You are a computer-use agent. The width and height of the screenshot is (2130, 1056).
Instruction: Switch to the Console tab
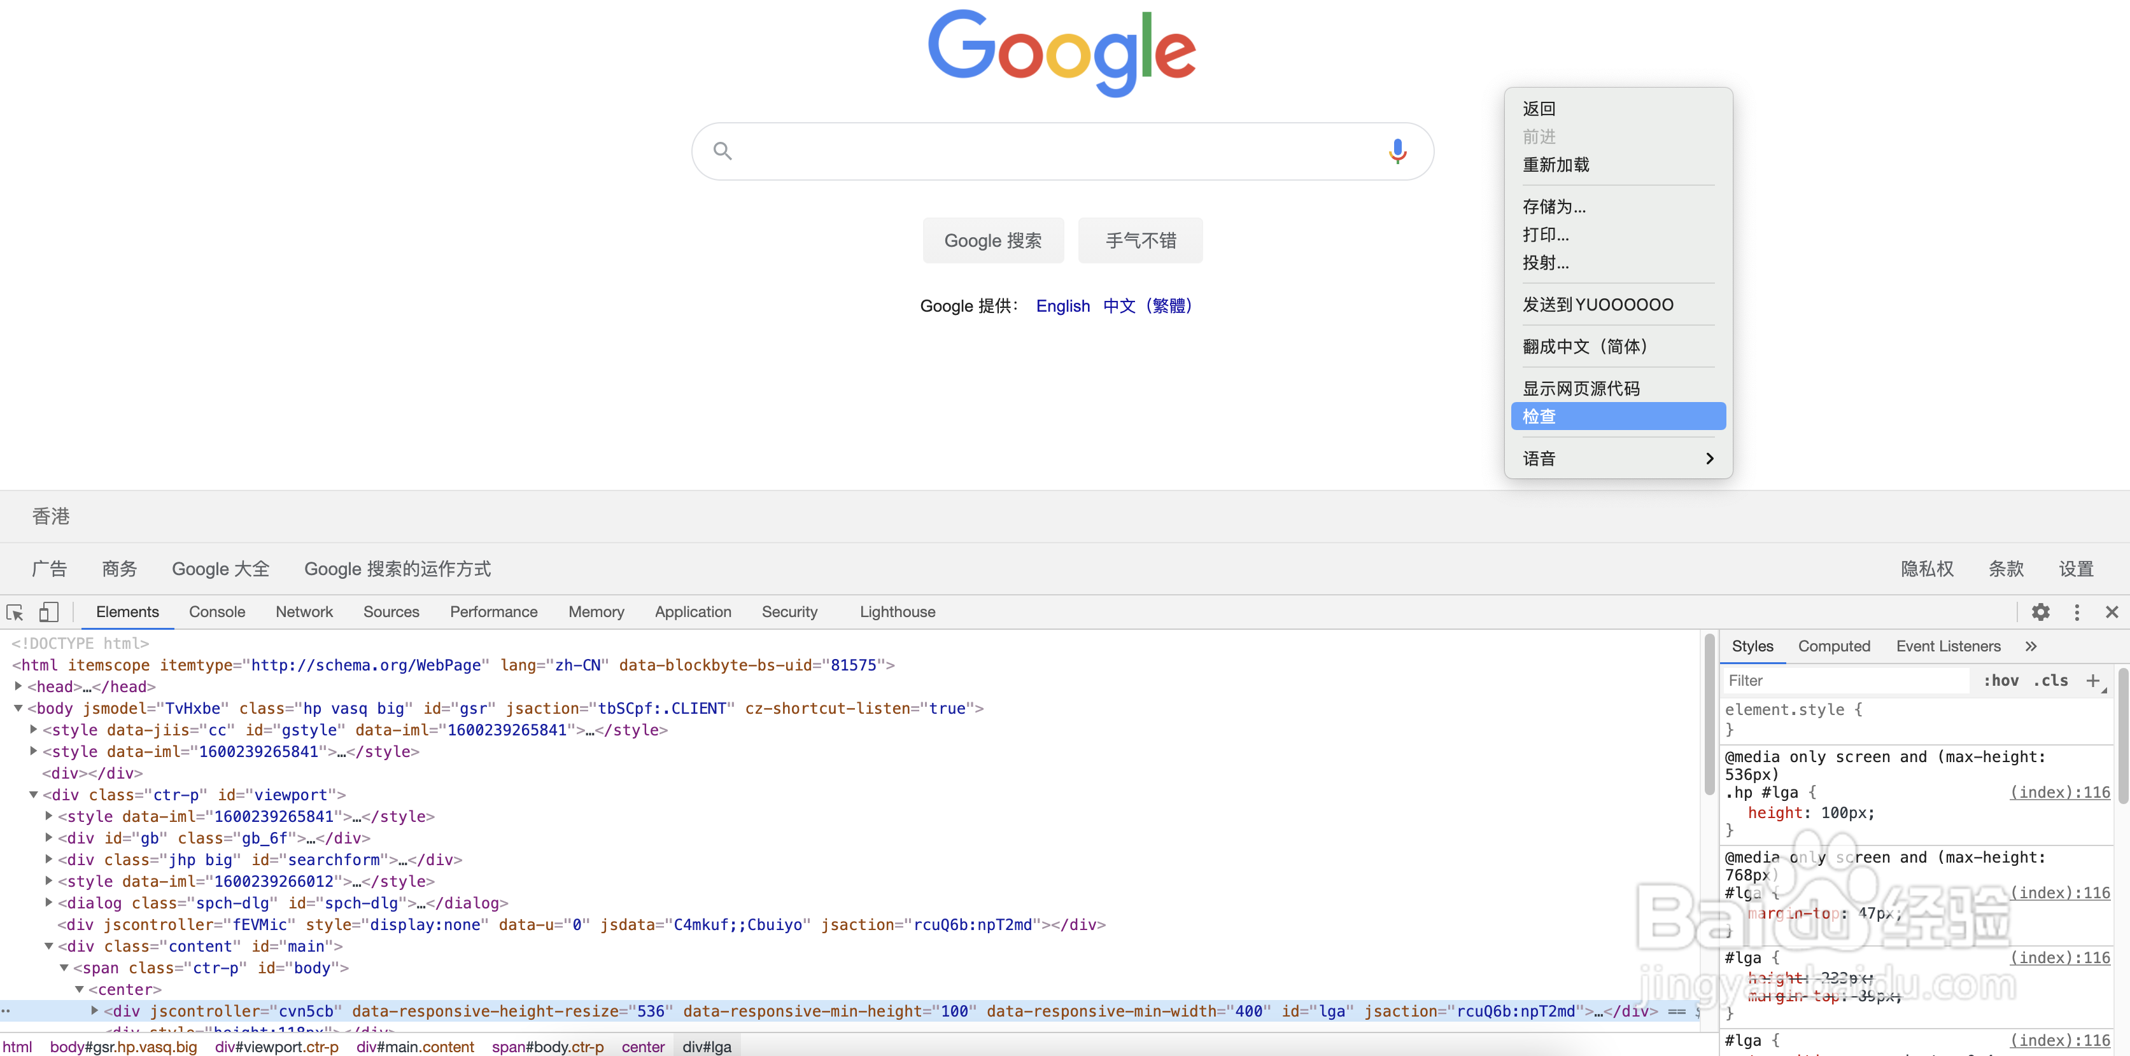click(x=216, y=612)
